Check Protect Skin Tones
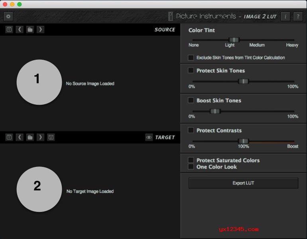The height and width of the screenshot is (239, 307). 191,71
